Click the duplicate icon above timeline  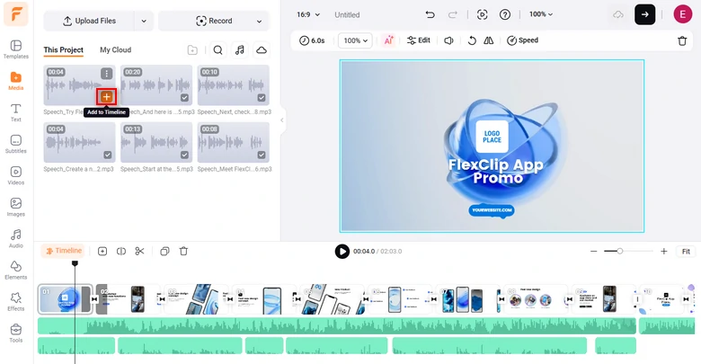(x=164, y=252)
